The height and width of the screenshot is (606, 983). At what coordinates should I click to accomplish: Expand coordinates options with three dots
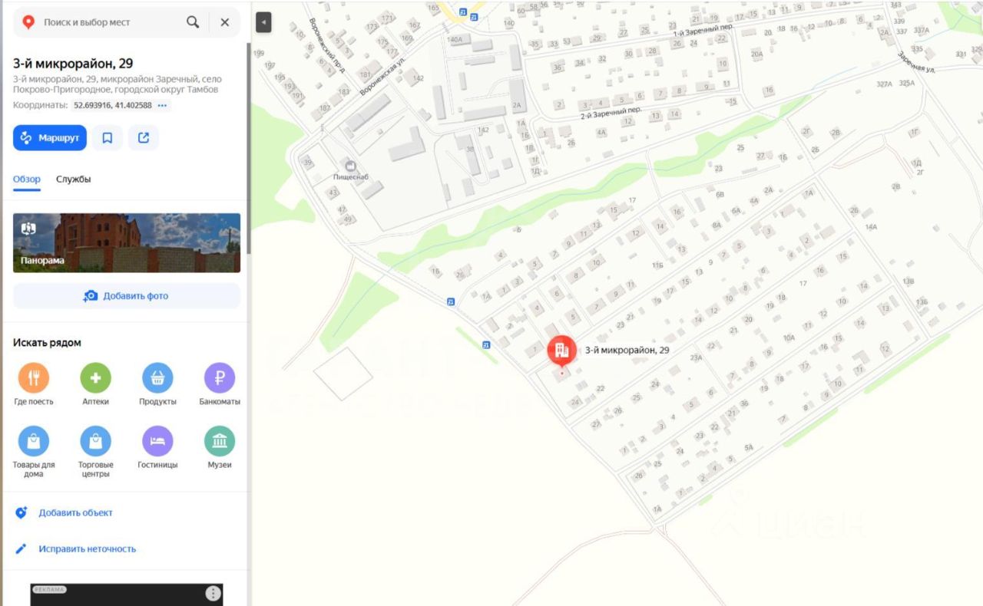(162, 105)
